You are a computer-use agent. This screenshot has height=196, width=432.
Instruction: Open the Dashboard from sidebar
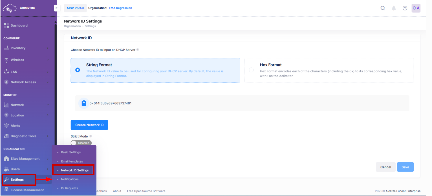[x=19, y=25]
